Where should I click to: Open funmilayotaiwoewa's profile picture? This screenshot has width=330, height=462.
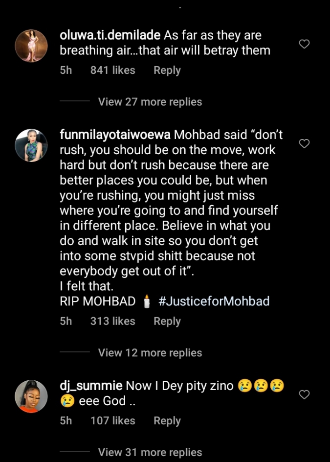click(31, 145)
